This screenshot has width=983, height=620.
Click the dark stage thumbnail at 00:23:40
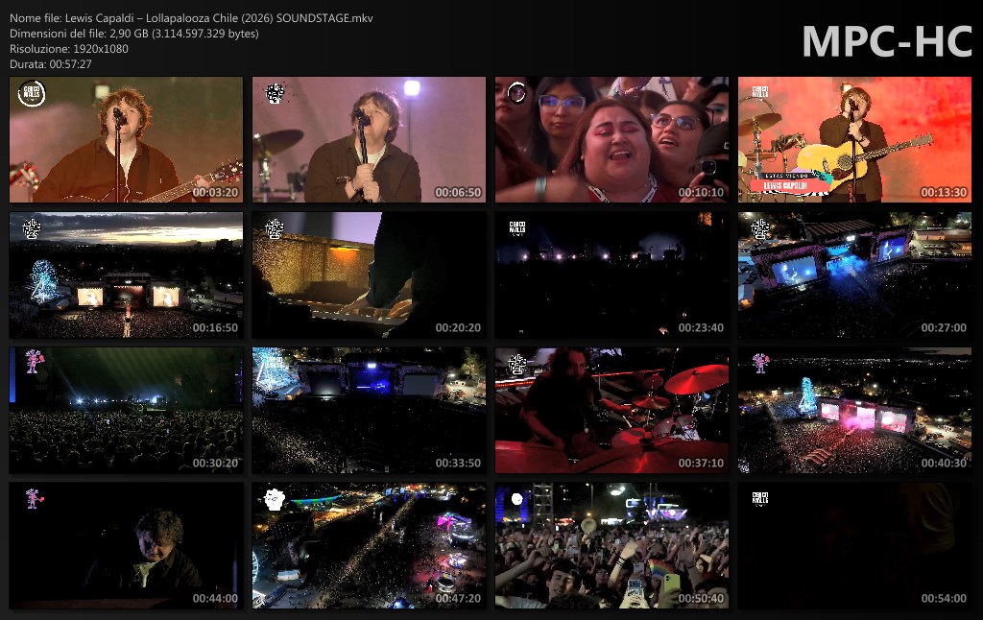tap(611, 274)
